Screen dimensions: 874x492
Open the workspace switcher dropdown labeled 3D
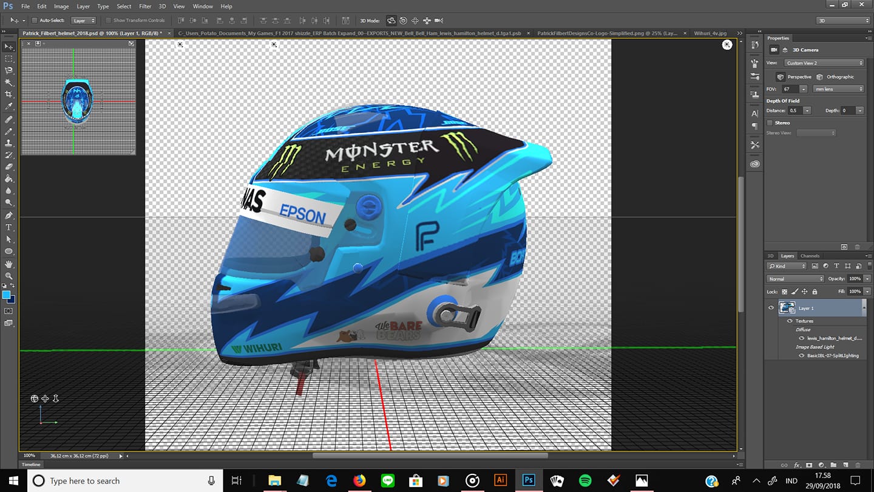(844, 21)
